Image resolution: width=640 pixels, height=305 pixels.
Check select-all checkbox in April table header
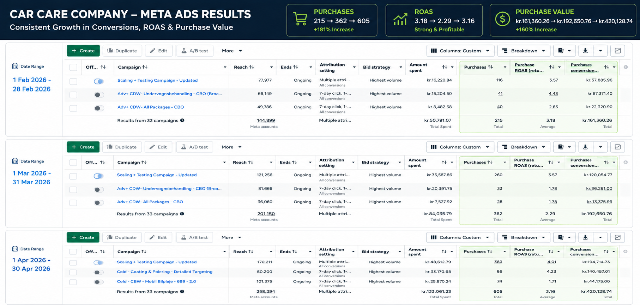tap(73, 252)
